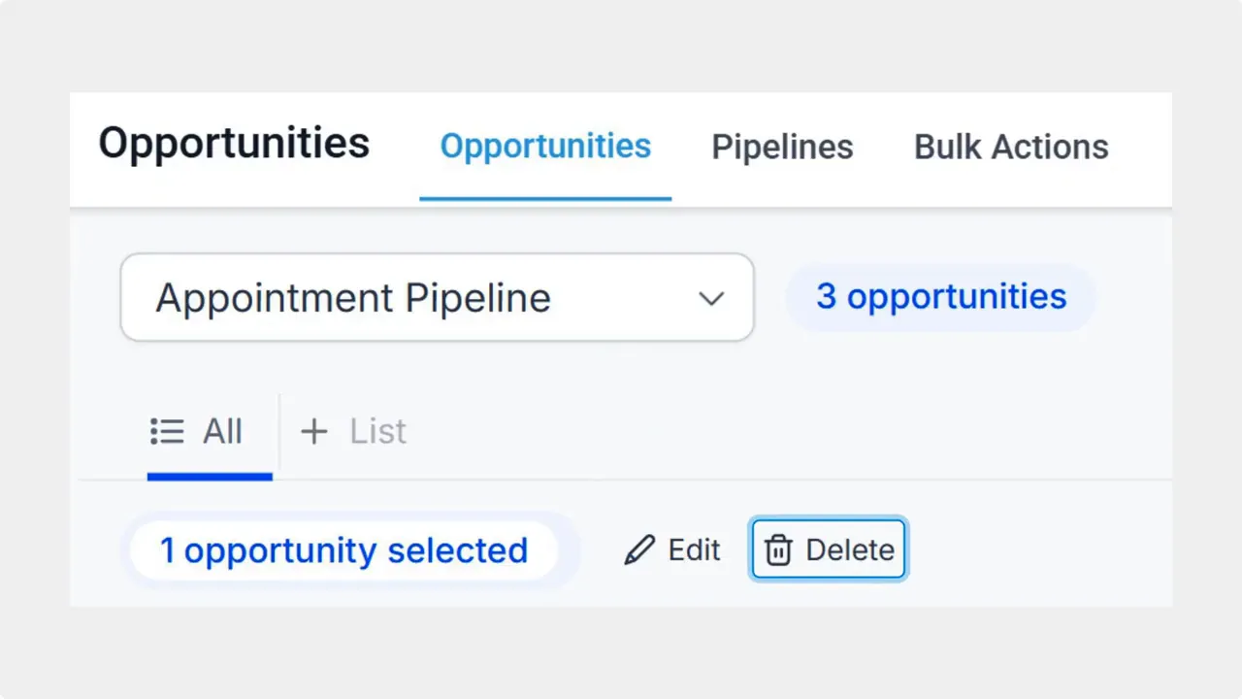This screenshot has width=1242, height=699.
Task: Open the Bulk Actions tab
Action: tap(1011, 147)
